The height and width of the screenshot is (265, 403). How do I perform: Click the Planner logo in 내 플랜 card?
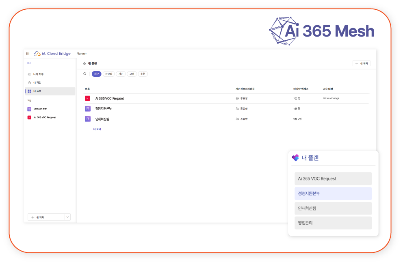coord(295,158)
